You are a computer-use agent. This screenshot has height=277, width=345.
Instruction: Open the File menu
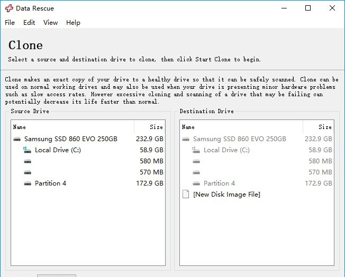pos(10,22)
